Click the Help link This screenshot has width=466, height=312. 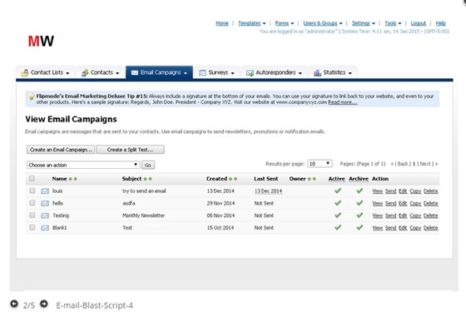[440, 23]
